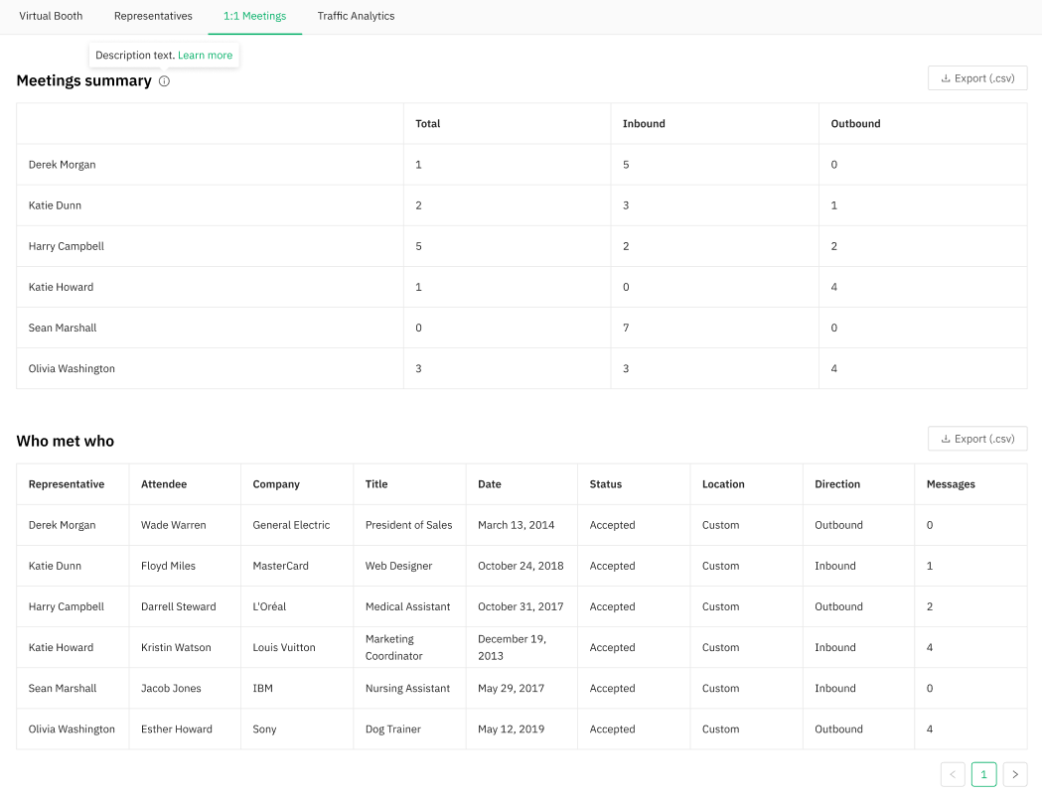The width and height of the screenshot is (1042, 794).
Task: Click the Who met who heading
Action: tap(66, 442)
